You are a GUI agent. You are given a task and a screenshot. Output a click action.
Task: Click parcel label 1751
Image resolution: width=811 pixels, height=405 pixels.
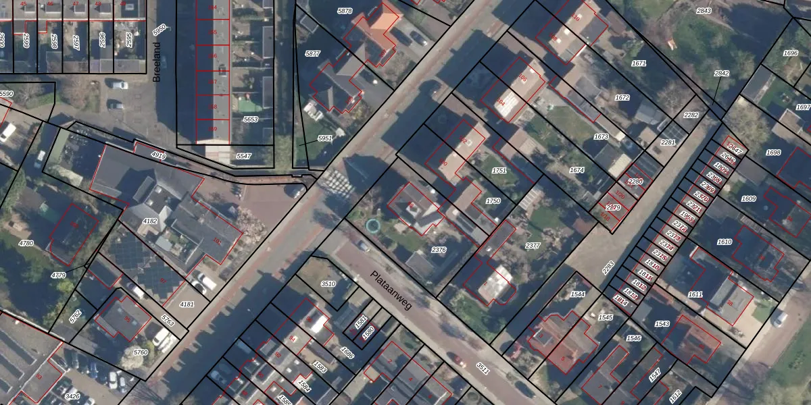(x=499, y=171)
